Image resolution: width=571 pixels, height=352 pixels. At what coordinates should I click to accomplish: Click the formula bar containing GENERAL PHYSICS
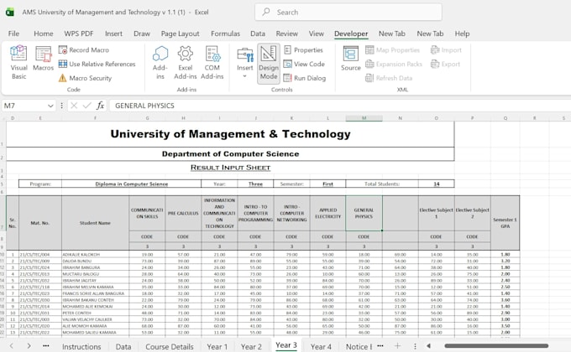tap(338, 106)
